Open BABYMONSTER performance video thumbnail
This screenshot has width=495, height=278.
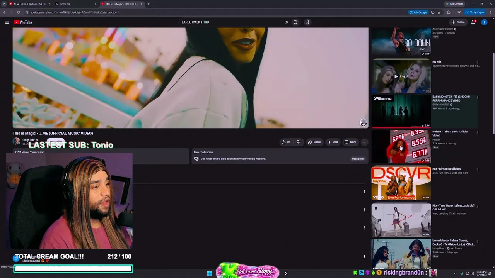coord(401,111)
